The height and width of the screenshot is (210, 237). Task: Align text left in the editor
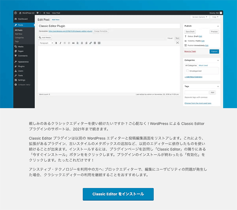78,43
